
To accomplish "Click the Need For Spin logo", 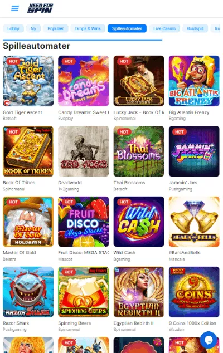I will pos(40,8).
